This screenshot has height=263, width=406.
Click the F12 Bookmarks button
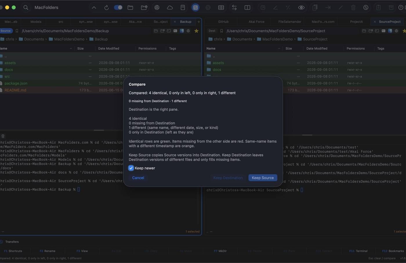(x=393, y=251)
